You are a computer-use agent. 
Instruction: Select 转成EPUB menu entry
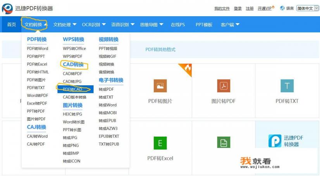pos(107,120)
